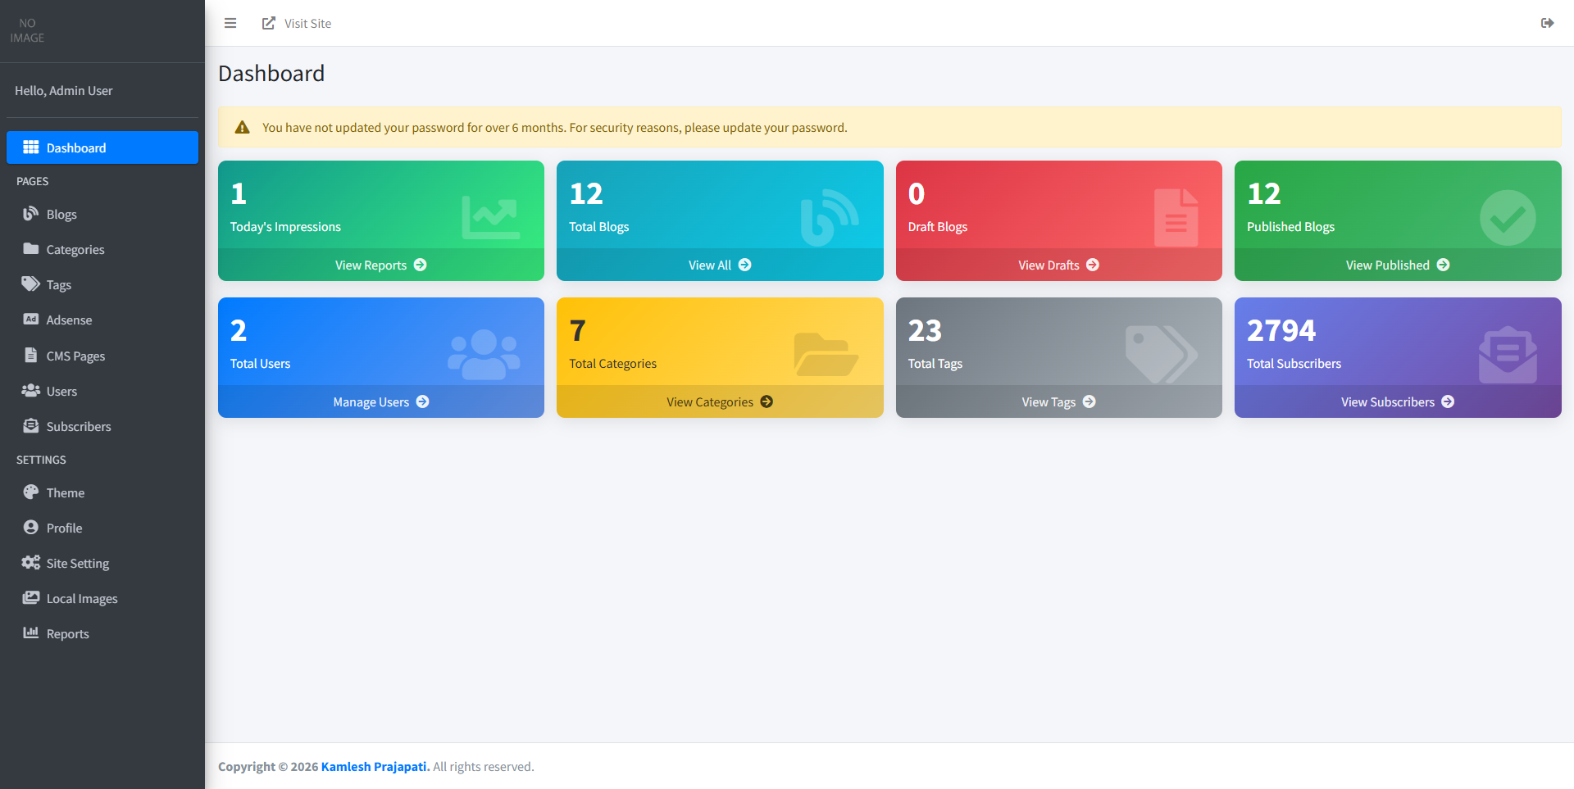Open the Local Images icon
1574x789 pixels.
click(x=31, y=598)
